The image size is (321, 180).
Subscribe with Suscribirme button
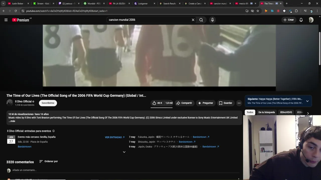point(48,103)
